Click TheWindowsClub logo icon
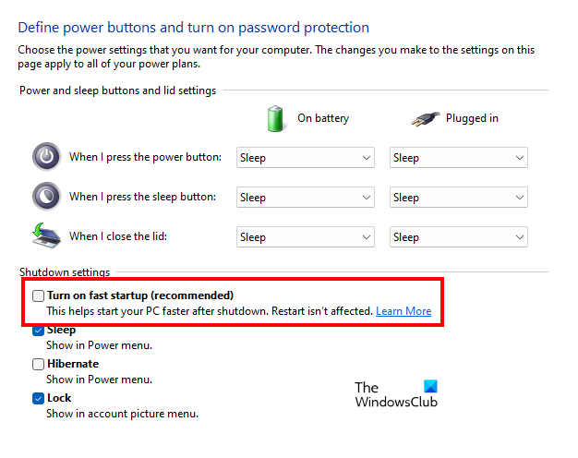Image resolution: width=578 pixels, height=458 pixels. click(428, 388)
